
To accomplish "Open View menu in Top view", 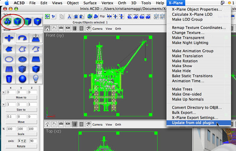I will click(109, 125).
